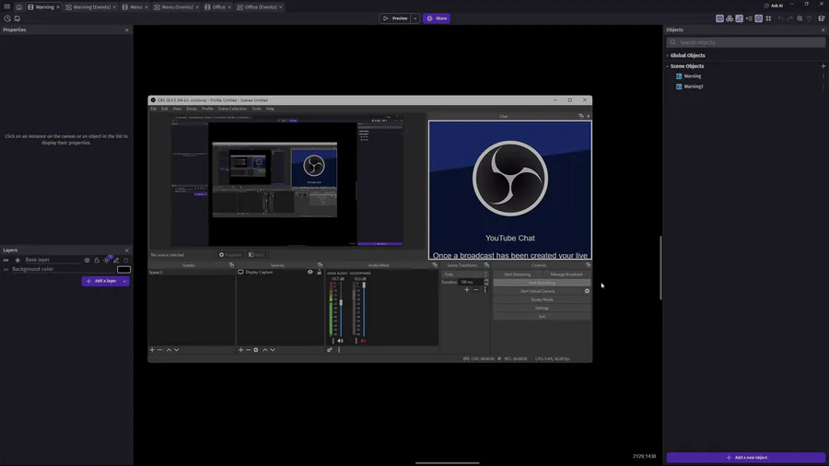The height and width of the screenshot is (466, 829).
Task: Click the redo arrow in the toolbar
Action: pyautogui.click(x=790, y=18)
